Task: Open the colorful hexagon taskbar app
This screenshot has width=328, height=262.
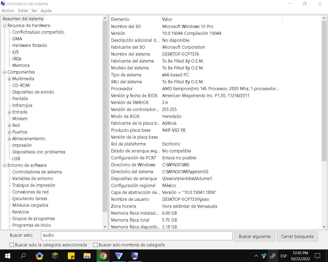Action: [39, 256]
